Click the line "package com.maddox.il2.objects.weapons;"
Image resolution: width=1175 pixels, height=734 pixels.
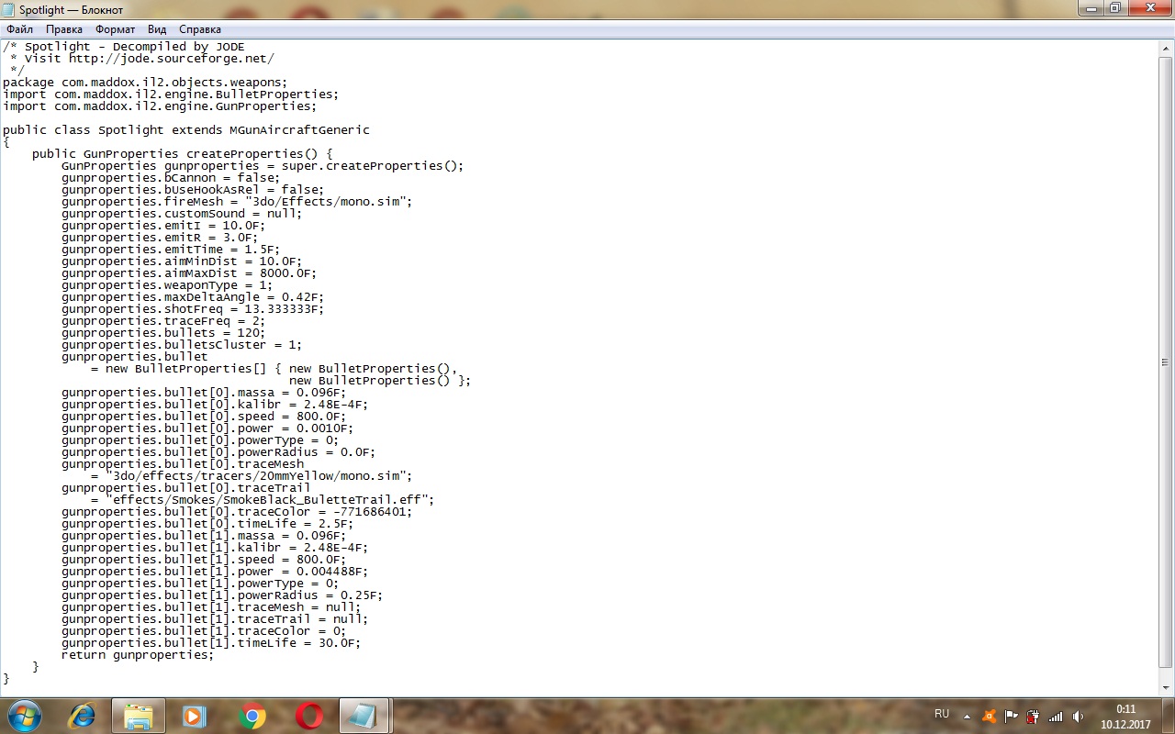click(x=146, y=82)
